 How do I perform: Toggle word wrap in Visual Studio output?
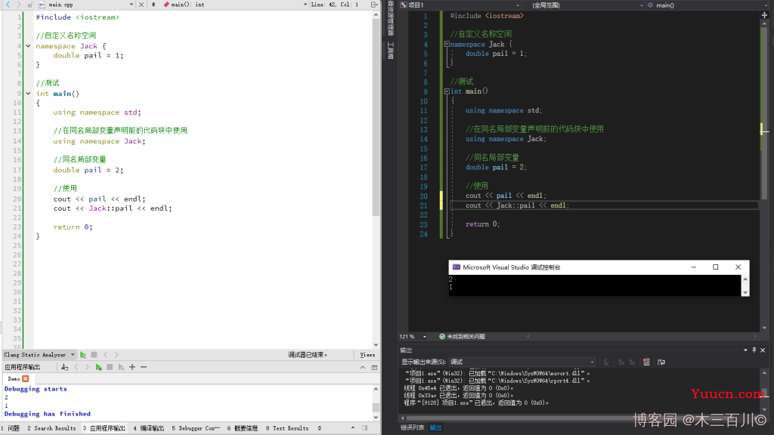[x=661, y=362]
